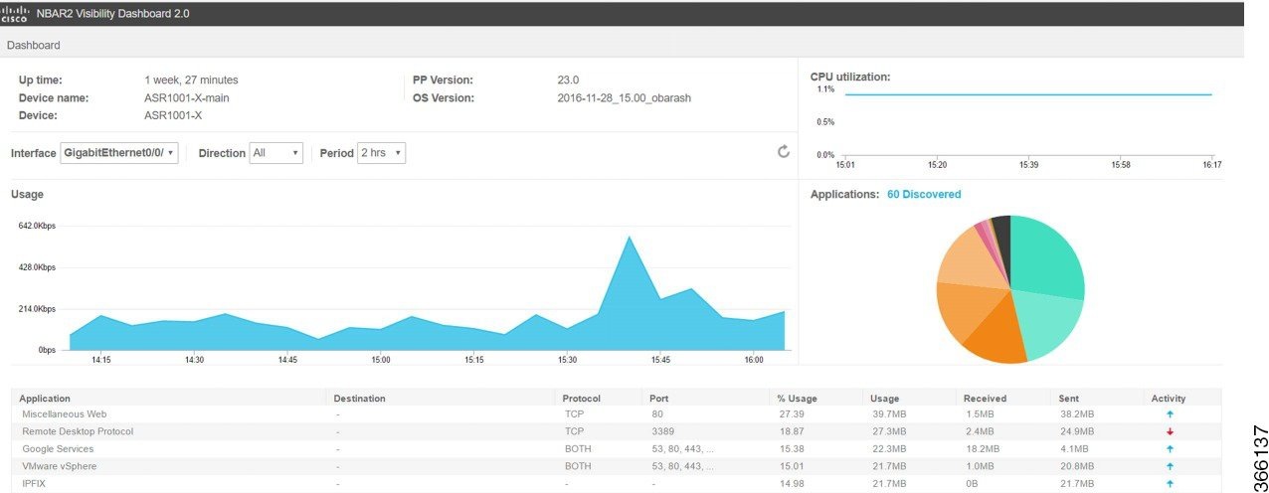Click activity arrow in Google Services row
Image resolution: width=1269 pixels, height=493 pixels.
[1170, 448]
